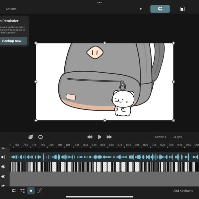Open the three-dot multitasking menu at top
The width and height of the screenshot is (199, 199).
(99, 2)
